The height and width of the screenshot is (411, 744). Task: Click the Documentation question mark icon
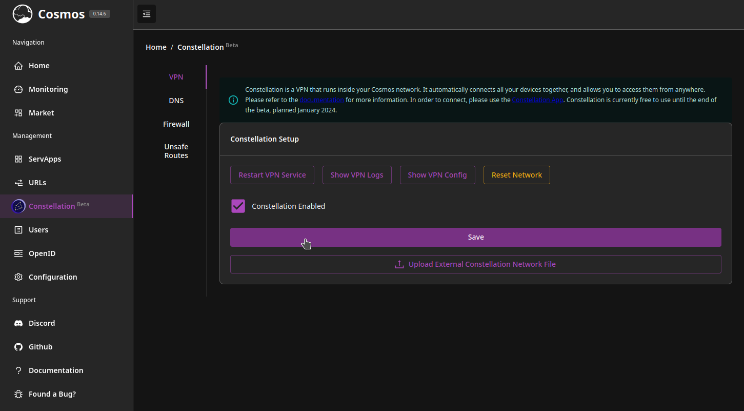[18, 370]
